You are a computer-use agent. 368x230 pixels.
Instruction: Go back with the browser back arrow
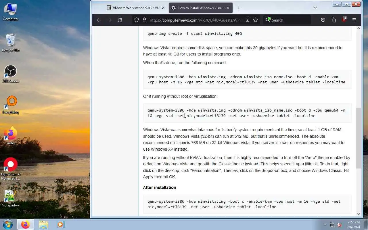(99, 20)
